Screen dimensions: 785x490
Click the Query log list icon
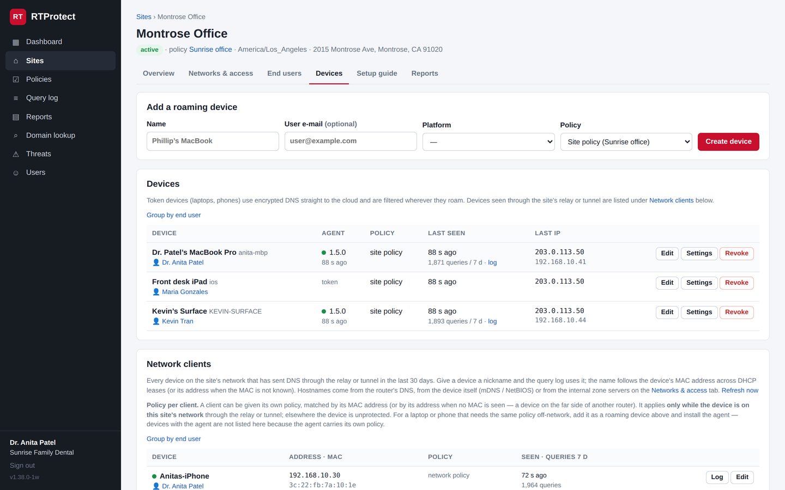(16, 98)
